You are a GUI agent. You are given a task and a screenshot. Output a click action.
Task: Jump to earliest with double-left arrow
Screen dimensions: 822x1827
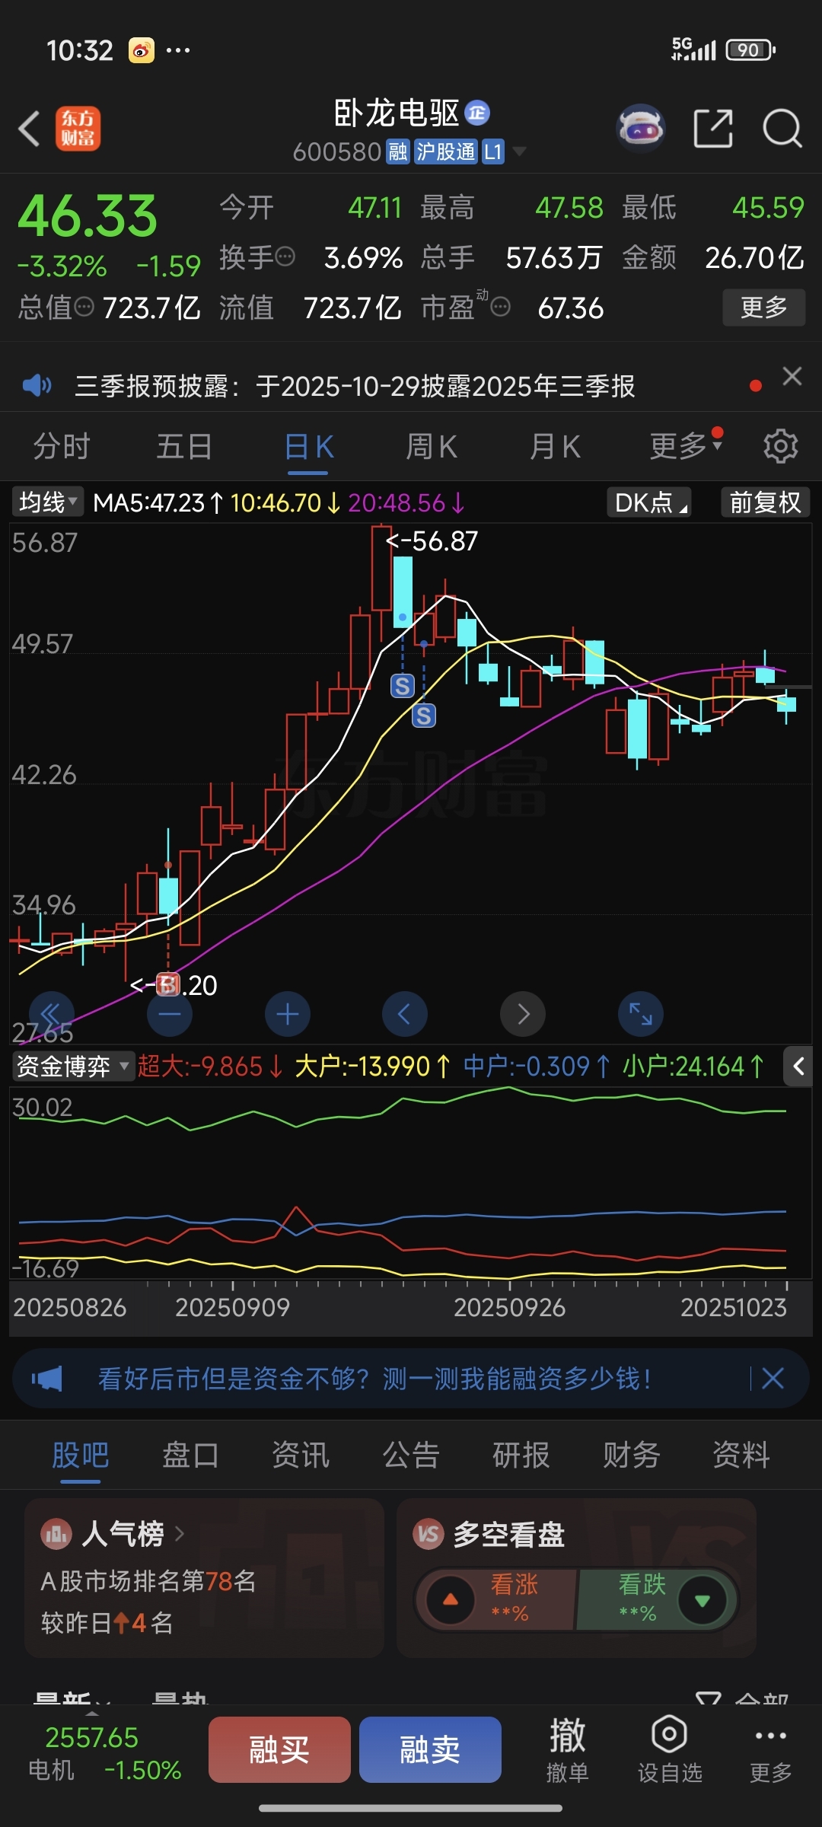[x=51, y=1014]
